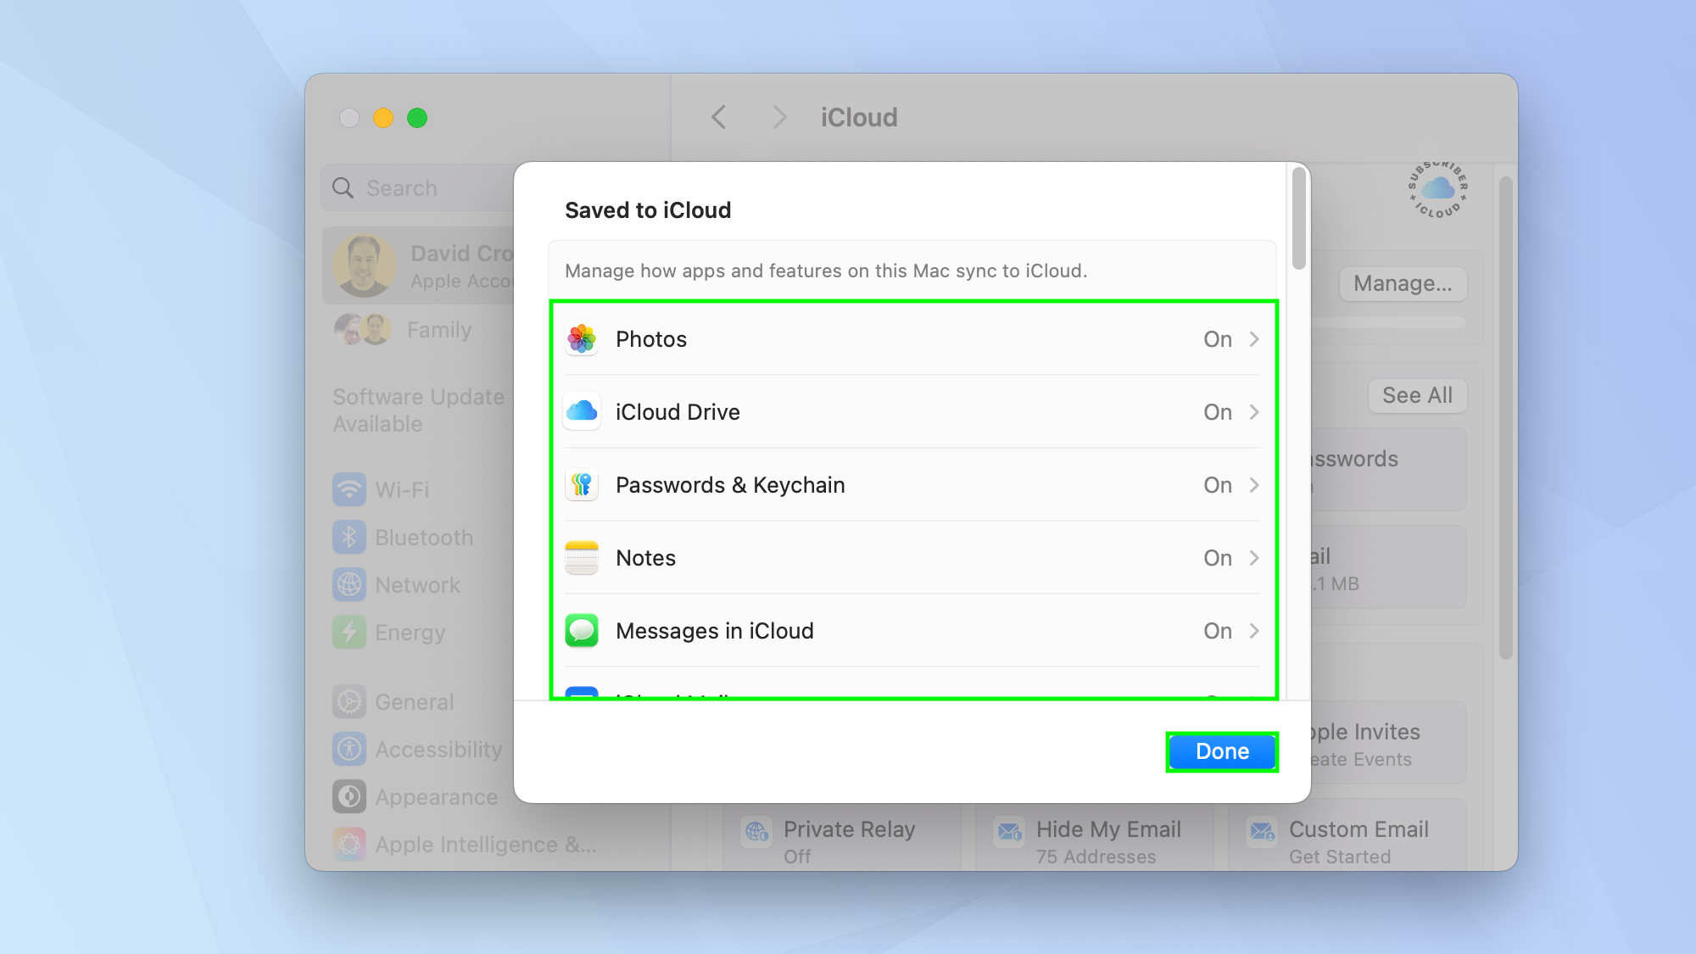Click the Hide My Email envelope icon
Viewport: 1696px width, 954px height.
point(1008,832)
